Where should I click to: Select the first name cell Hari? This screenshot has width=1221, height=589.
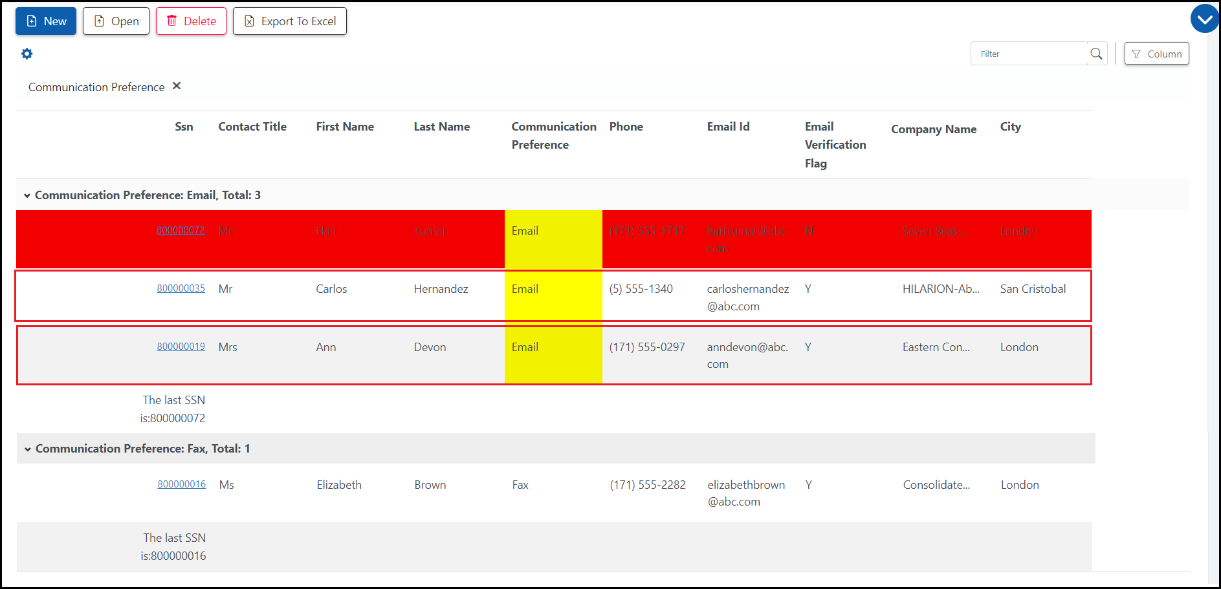pos(327,231)
